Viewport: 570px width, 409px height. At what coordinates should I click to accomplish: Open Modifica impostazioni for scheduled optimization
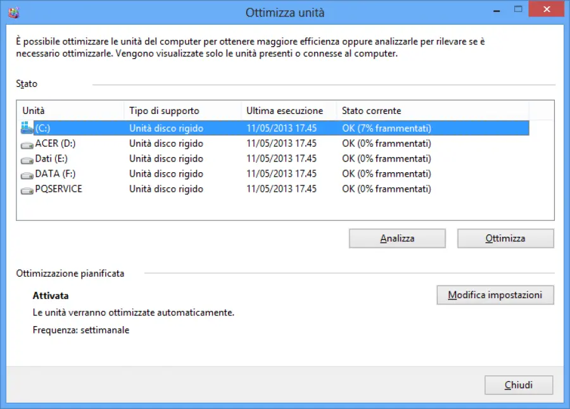point(495,294)
